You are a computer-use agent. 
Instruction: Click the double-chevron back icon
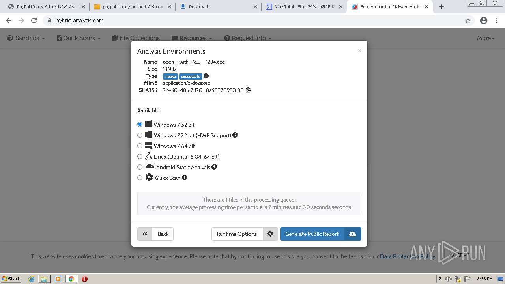(x=145, y=234)
